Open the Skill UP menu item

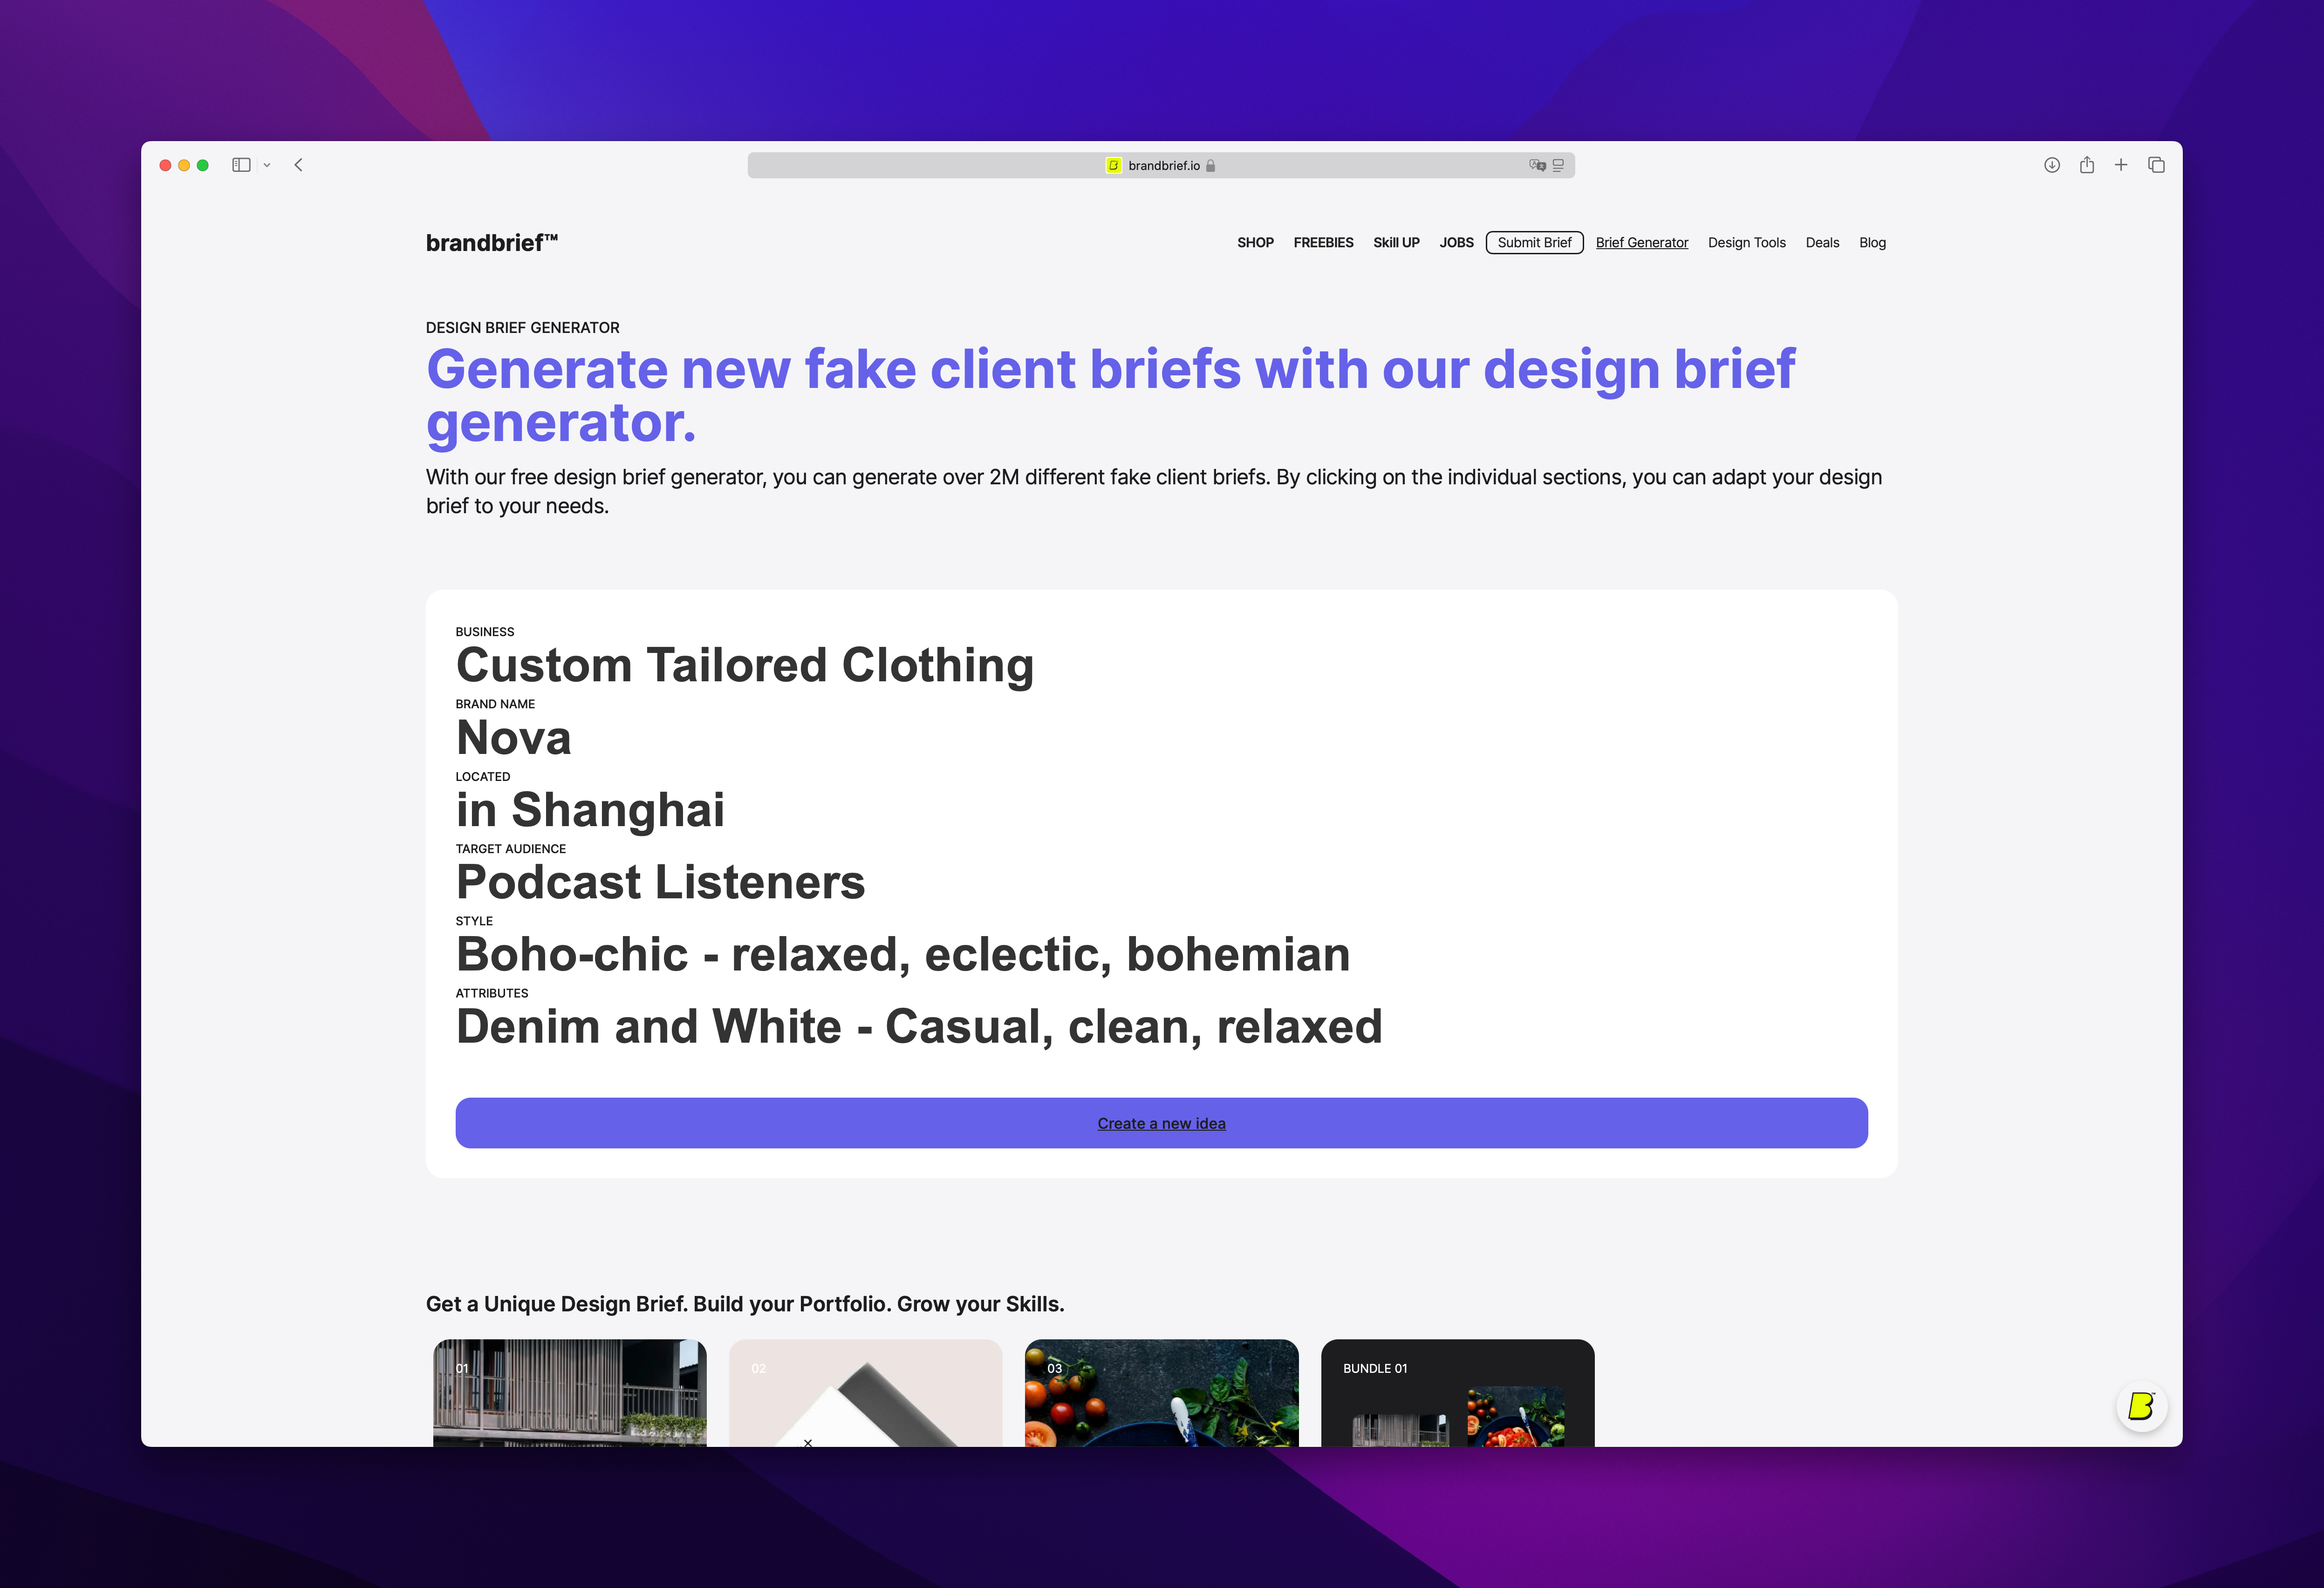click(x=1396, y=243)
